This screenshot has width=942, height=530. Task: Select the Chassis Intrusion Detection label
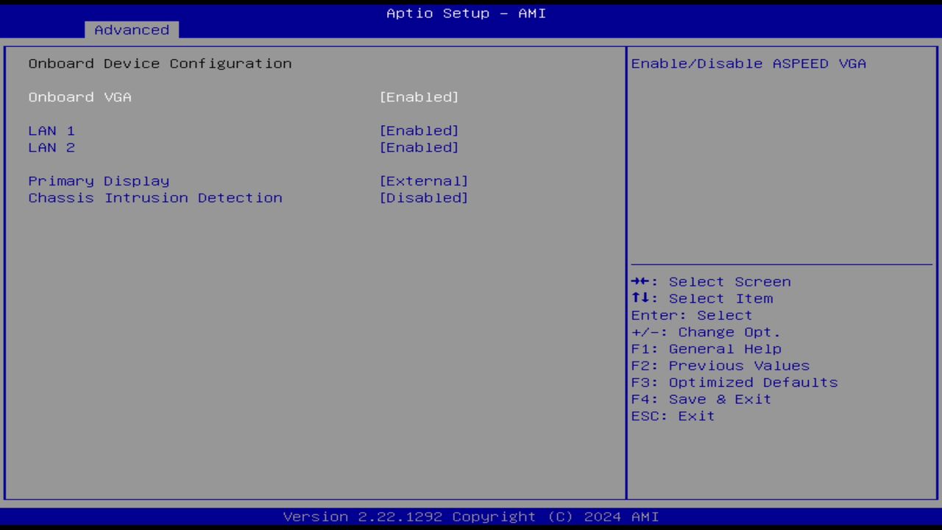tap(155, 198)
